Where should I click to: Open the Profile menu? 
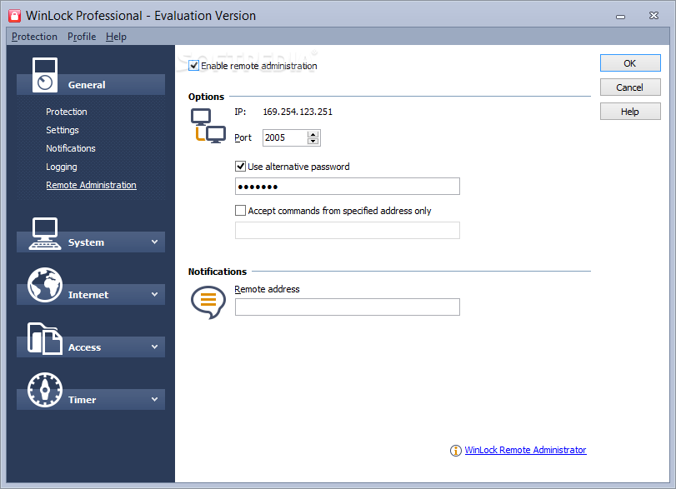[82, 37]
